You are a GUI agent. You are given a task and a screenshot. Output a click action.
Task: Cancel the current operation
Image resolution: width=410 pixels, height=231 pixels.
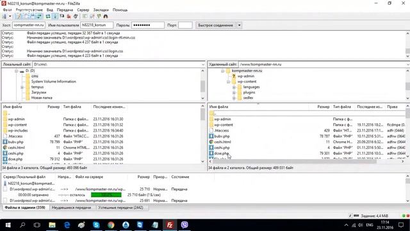point(62,16)
